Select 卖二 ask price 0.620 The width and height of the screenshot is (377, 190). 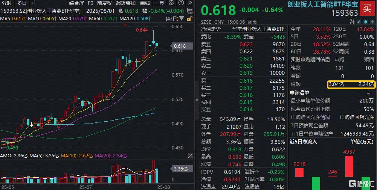(246, 66)
